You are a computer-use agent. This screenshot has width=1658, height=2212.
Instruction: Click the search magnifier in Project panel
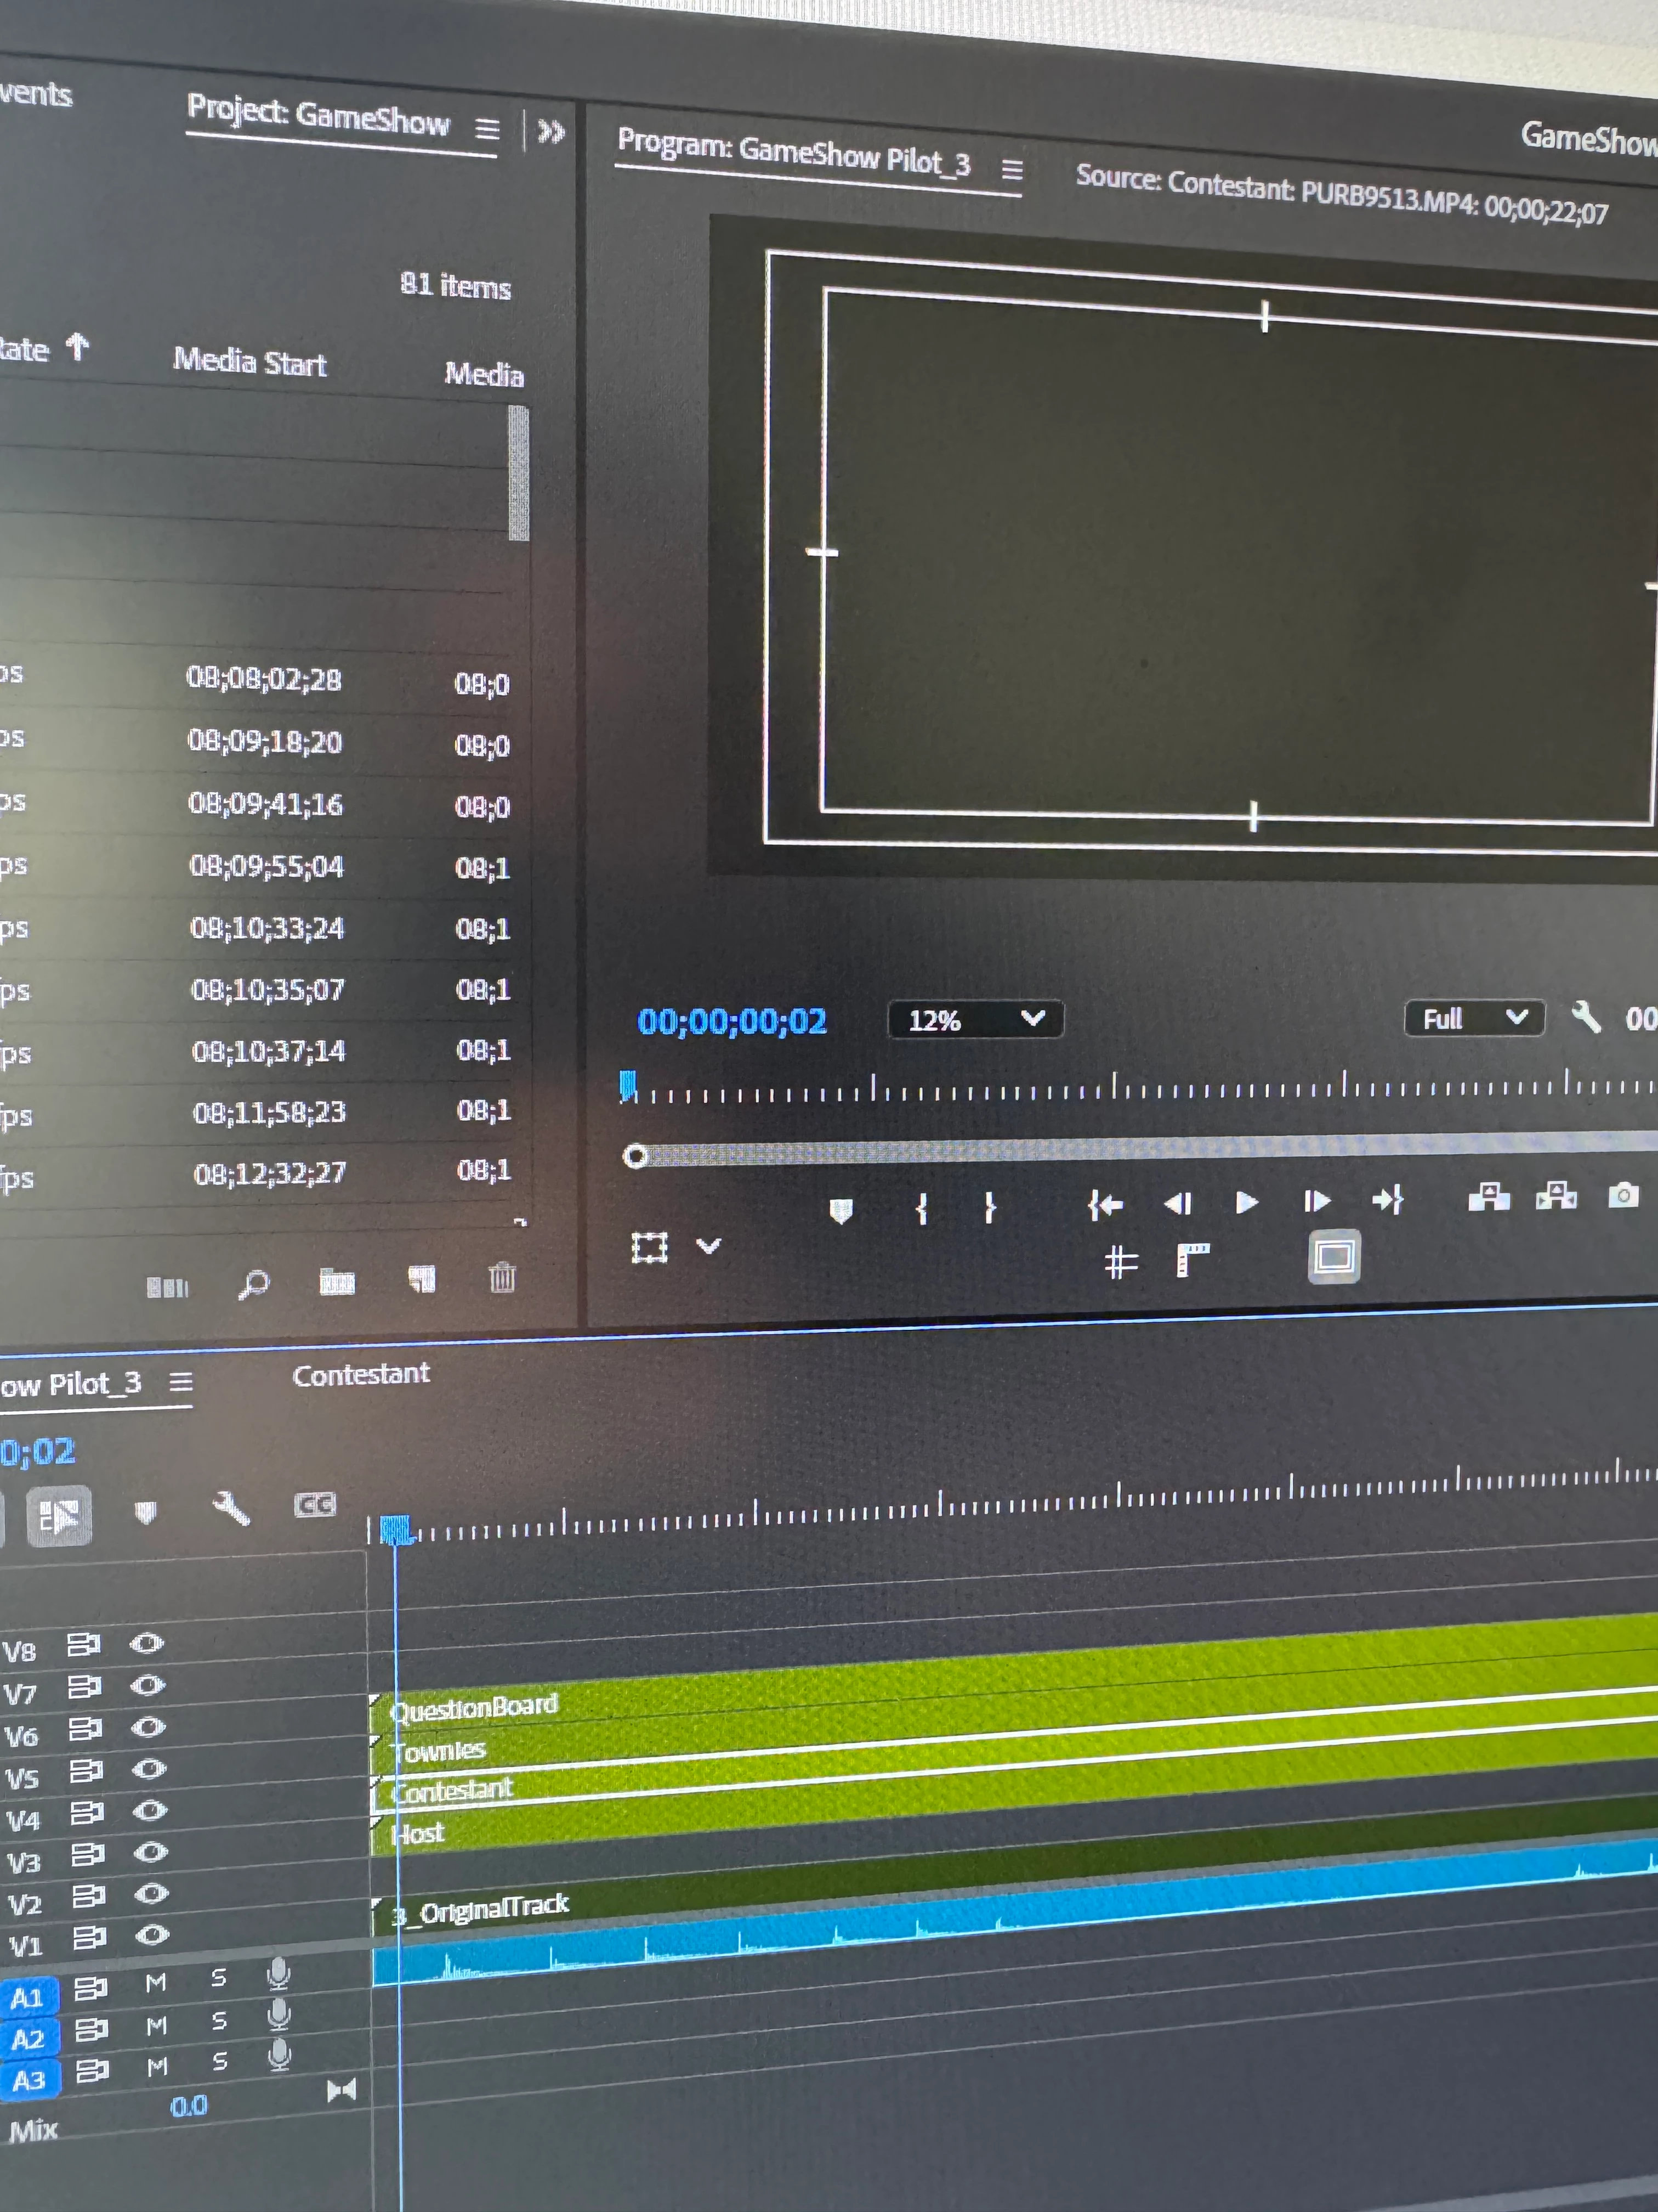(x=254, y=1283)
